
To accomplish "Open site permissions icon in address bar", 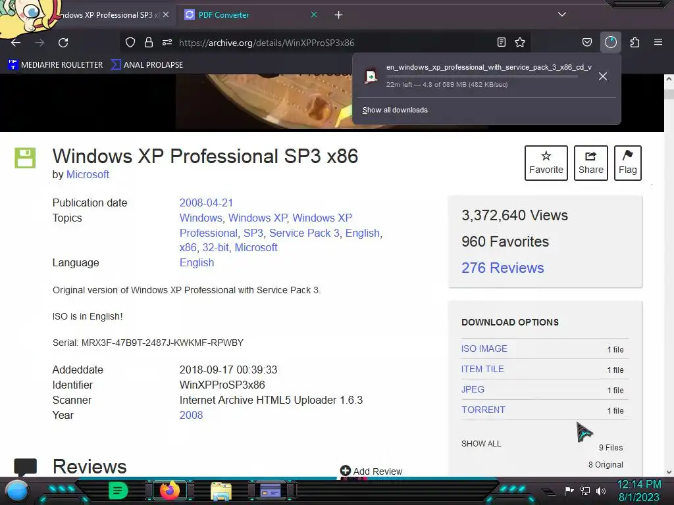I will coord(167,42).
